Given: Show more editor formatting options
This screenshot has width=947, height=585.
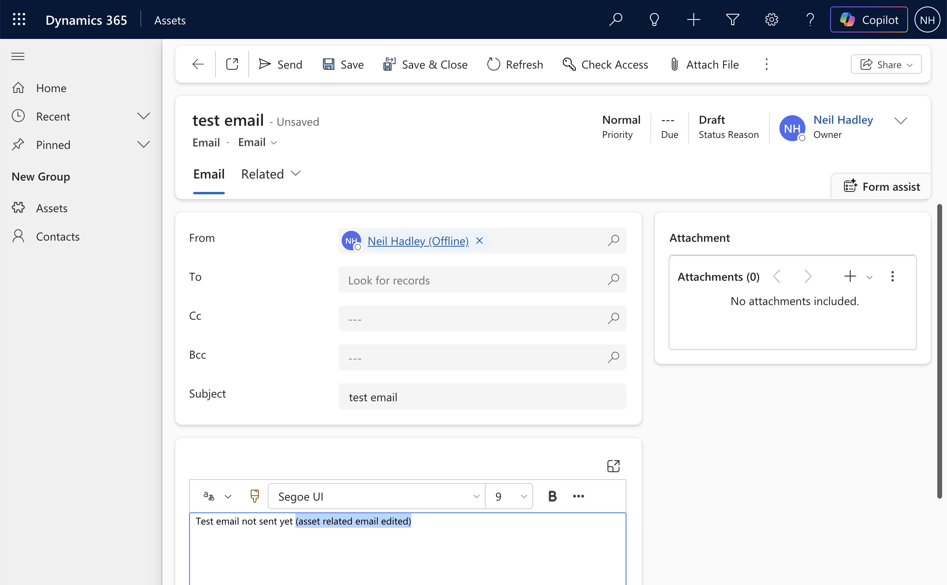Looking at the screenshot, I should tap(578, 496).
